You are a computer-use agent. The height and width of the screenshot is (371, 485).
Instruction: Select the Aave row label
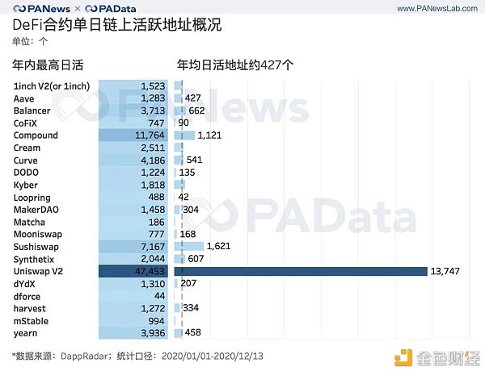click(x=23, y=98)
